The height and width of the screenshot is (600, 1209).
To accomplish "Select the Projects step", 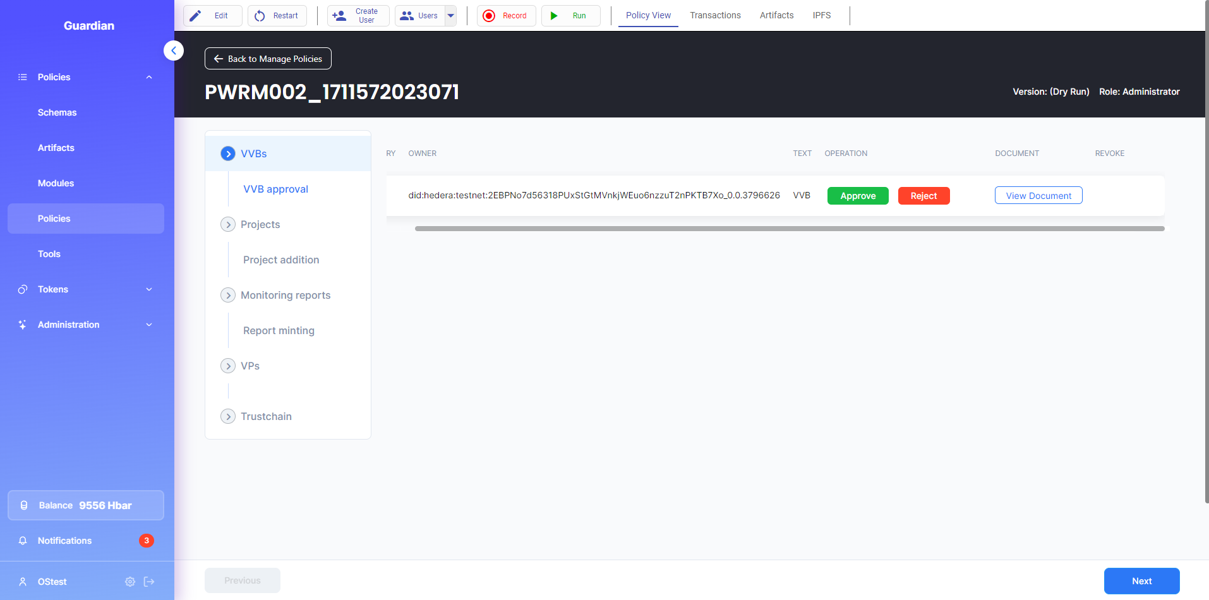I will [x=260, y=224].
